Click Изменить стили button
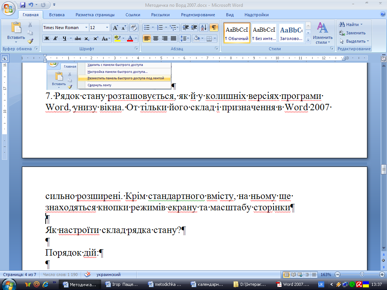 323,33
